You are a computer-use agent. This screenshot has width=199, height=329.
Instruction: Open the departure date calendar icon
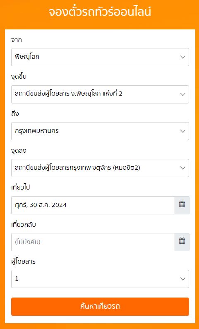click(x=182, y=205)
